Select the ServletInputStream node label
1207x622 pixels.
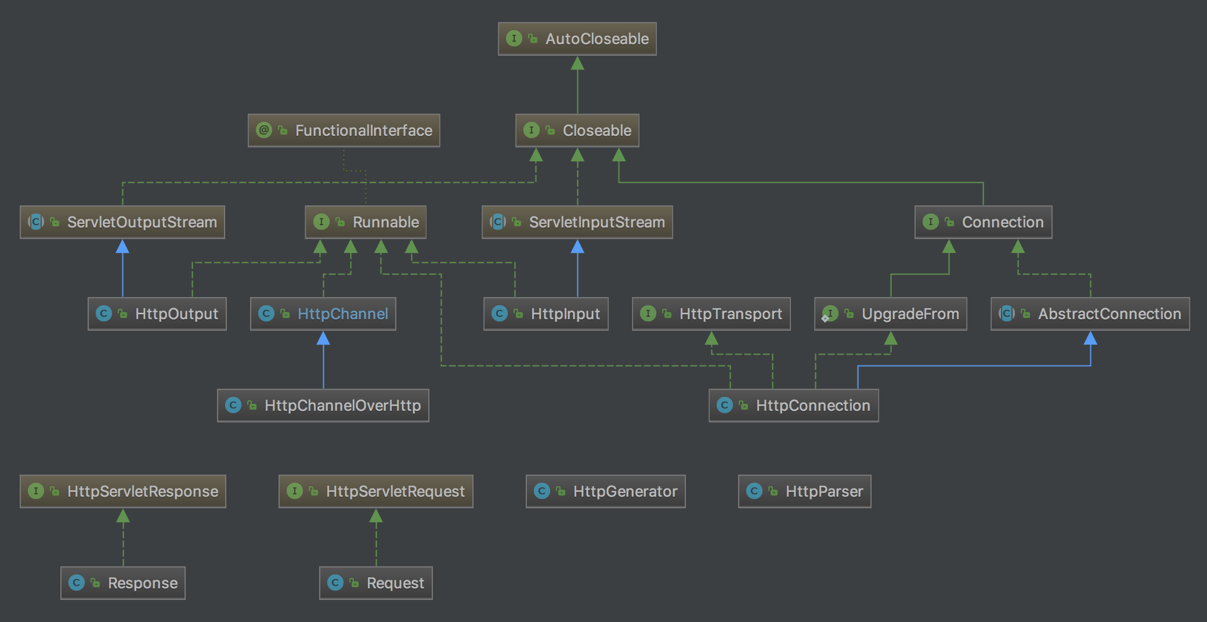coord(597,222)
